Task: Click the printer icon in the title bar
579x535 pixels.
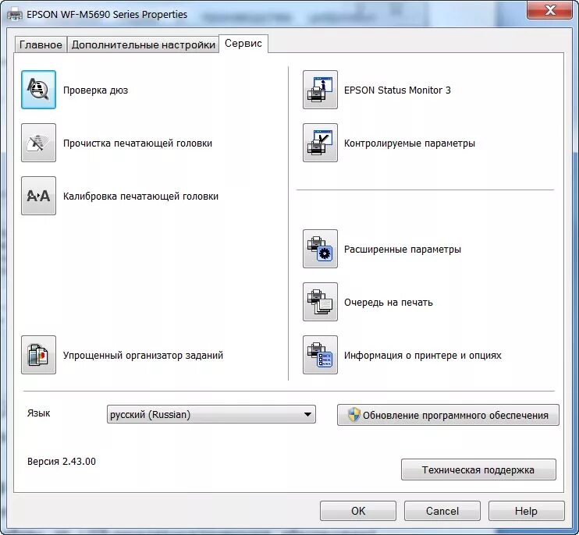Action: pos(15,15)
